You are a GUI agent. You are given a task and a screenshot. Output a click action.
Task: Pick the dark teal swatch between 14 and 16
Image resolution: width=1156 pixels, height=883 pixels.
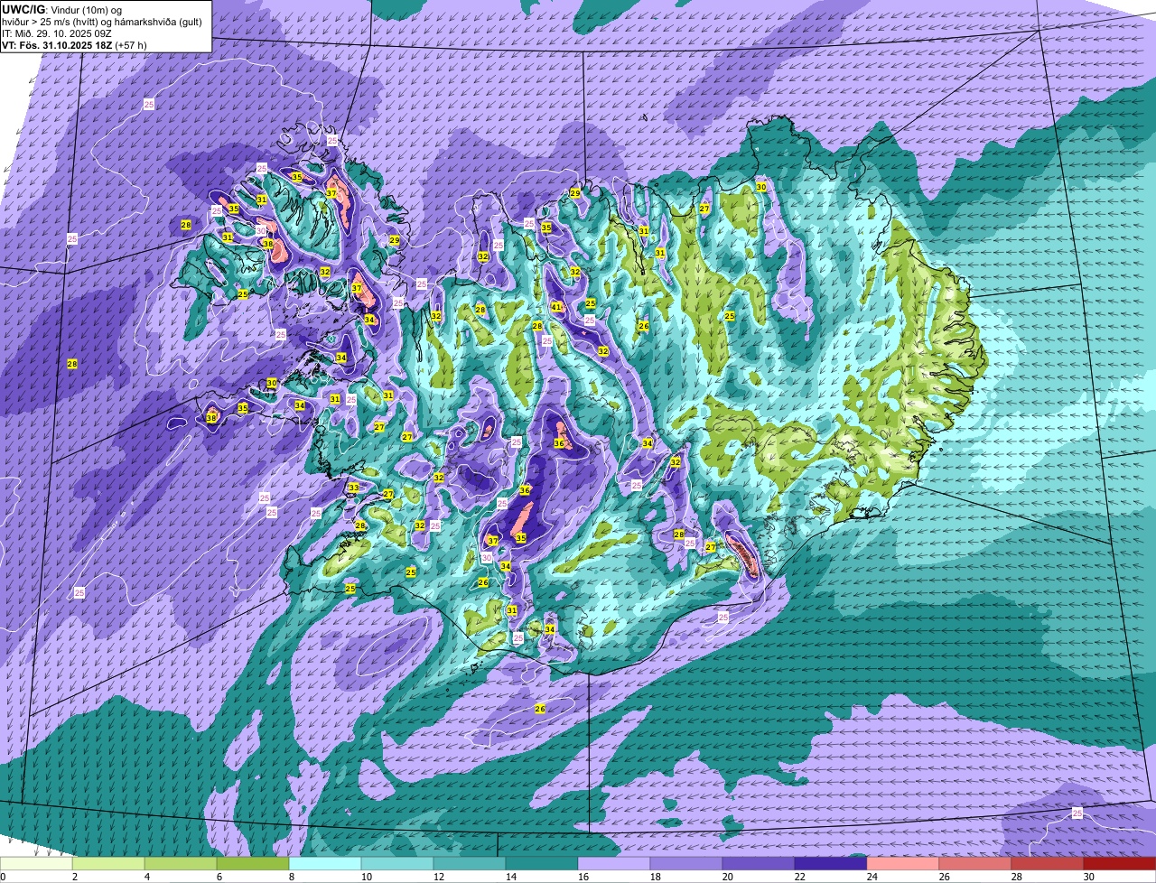pos(542,864)
